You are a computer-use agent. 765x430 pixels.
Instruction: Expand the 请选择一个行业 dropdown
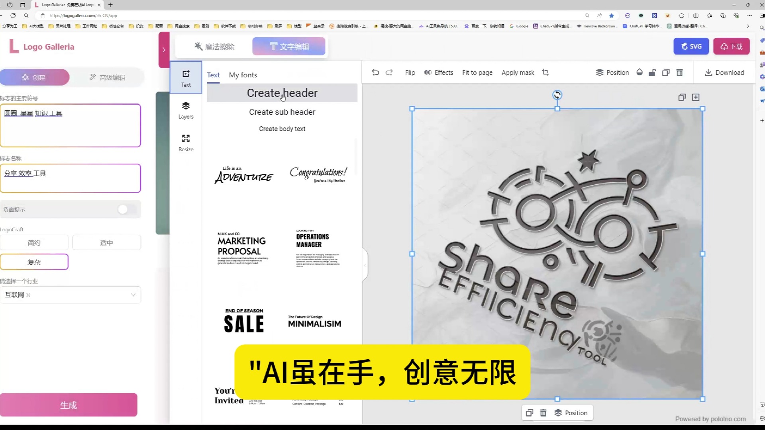(133, 295)
